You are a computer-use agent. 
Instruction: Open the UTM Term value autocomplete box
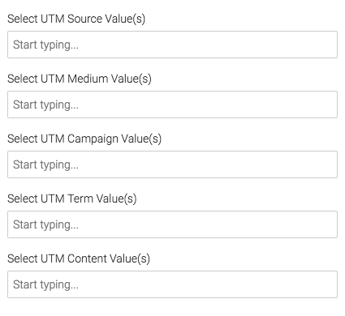point(172,224)
